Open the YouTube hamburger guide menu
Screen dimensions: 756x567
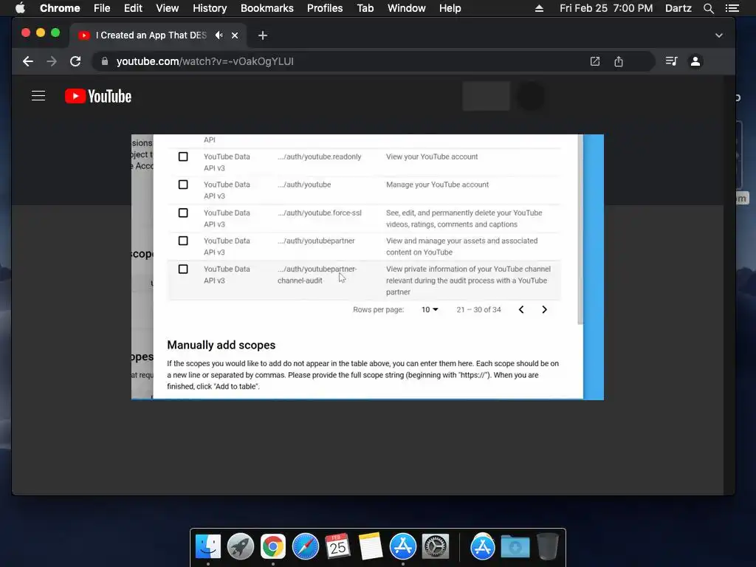[x=38, y=96]
